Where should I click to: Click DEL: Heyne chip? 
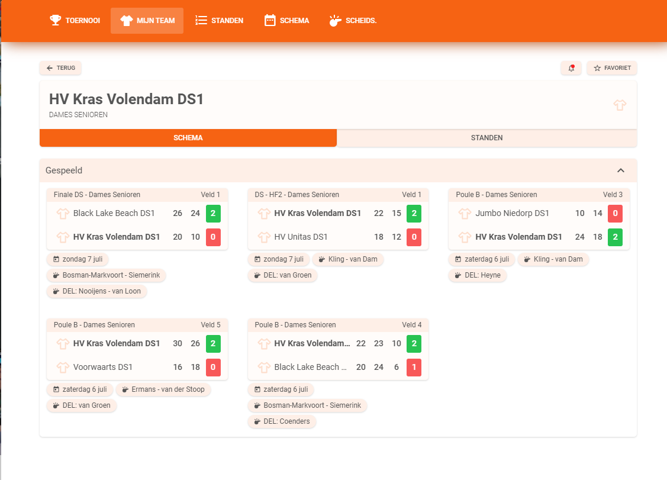click(477, 275)
